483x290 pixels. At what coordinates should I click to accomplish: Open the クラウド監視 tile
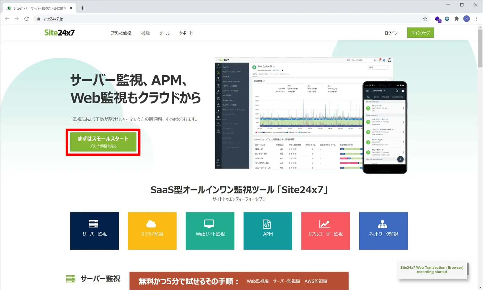(x=152, y=231)
